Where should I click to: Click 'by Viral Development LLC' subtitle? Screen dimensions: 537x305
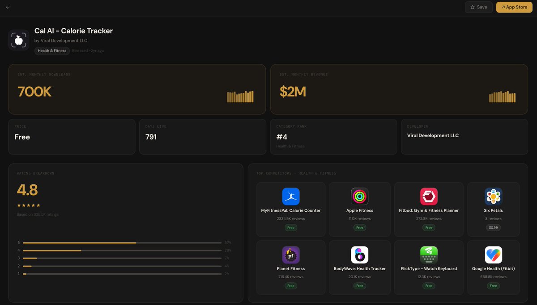(x=61, y=41)
